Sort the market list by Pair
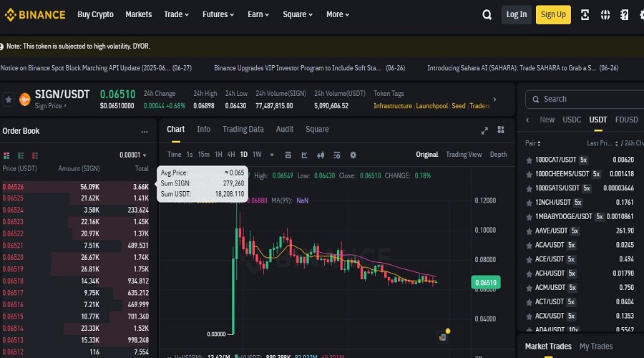The image size is (644, 358). [x=532, y=143]
